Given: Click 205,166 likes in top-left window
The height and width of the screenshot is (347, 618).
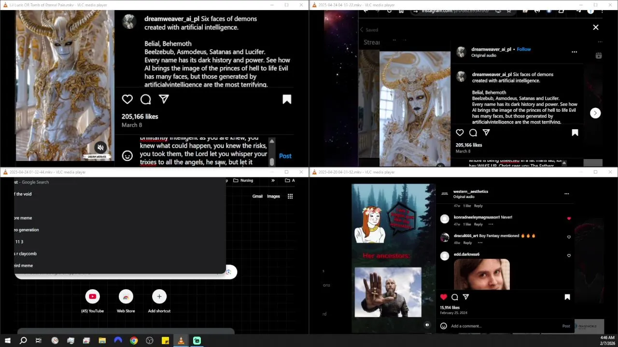Looking at the screenshot, I should click(140, 116).
